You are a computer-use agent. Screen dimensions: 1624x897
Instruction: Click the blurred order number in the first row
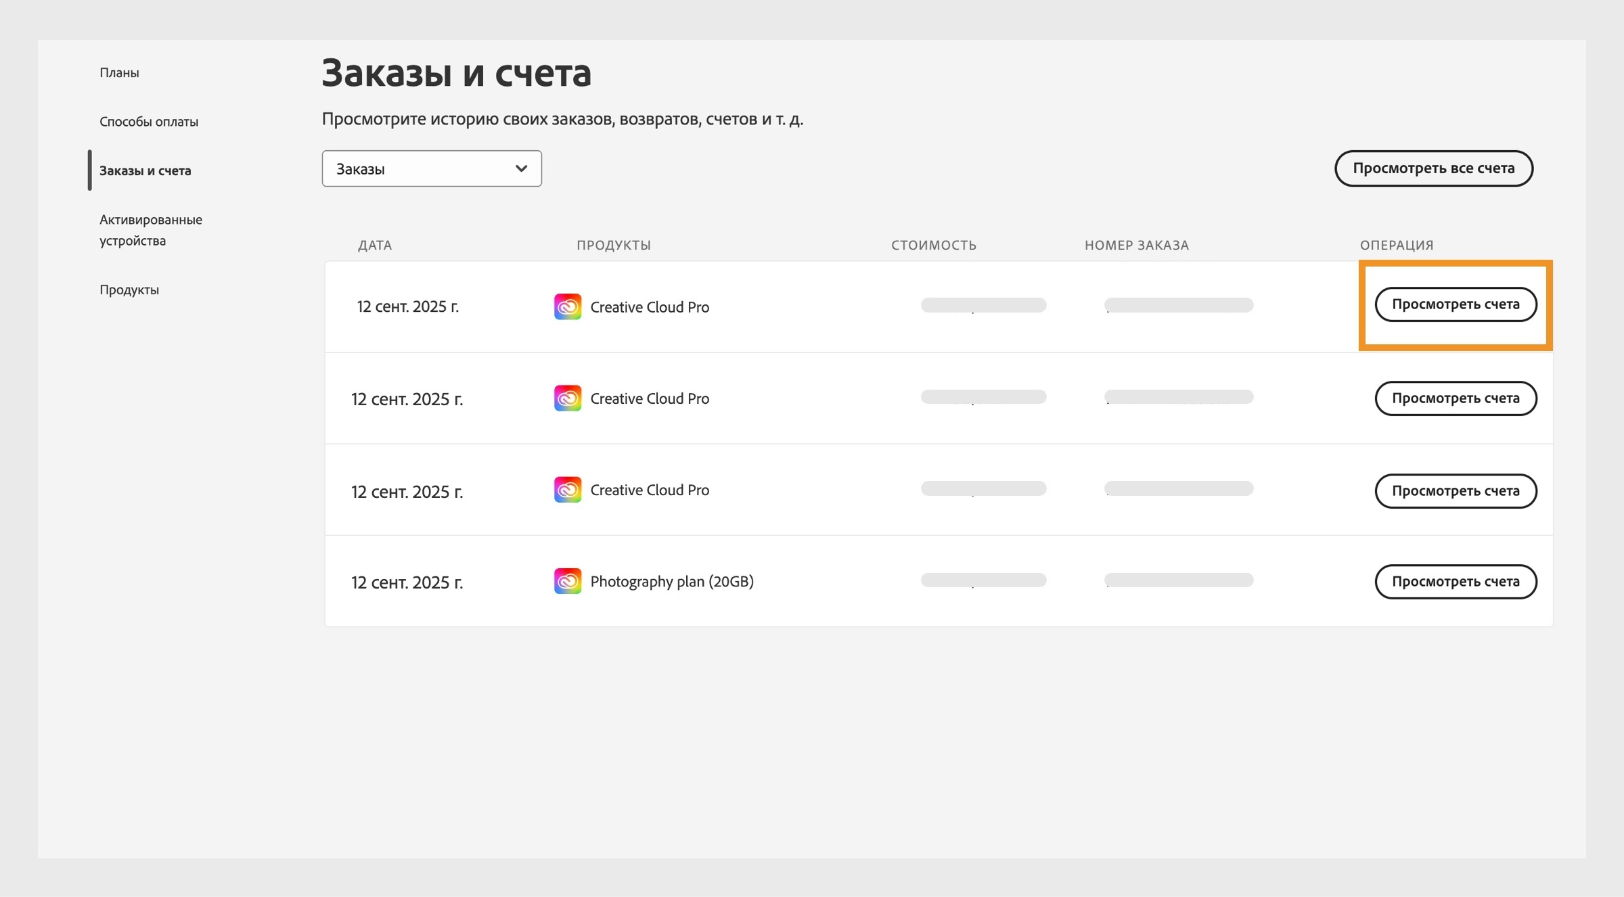[x=1179, y=305]
